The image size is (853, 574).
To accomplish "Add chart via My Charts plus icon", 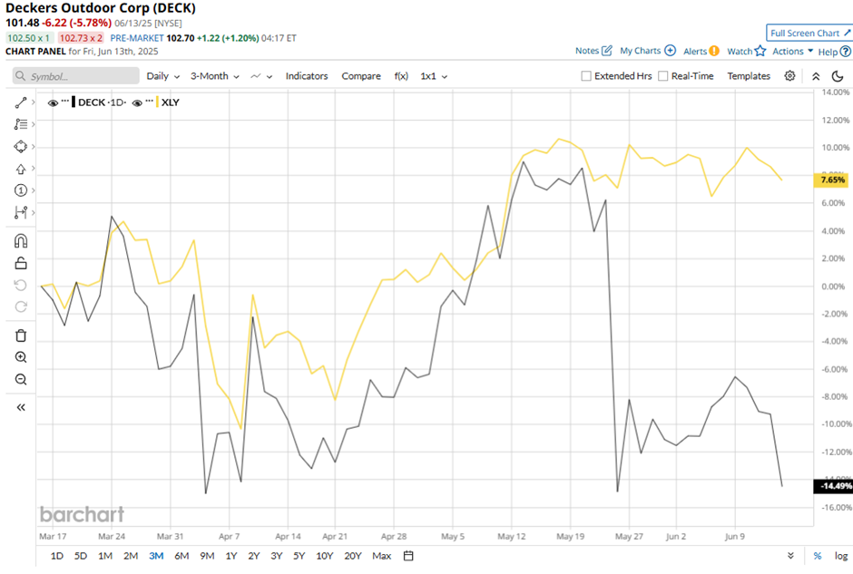I will [671, 51].
